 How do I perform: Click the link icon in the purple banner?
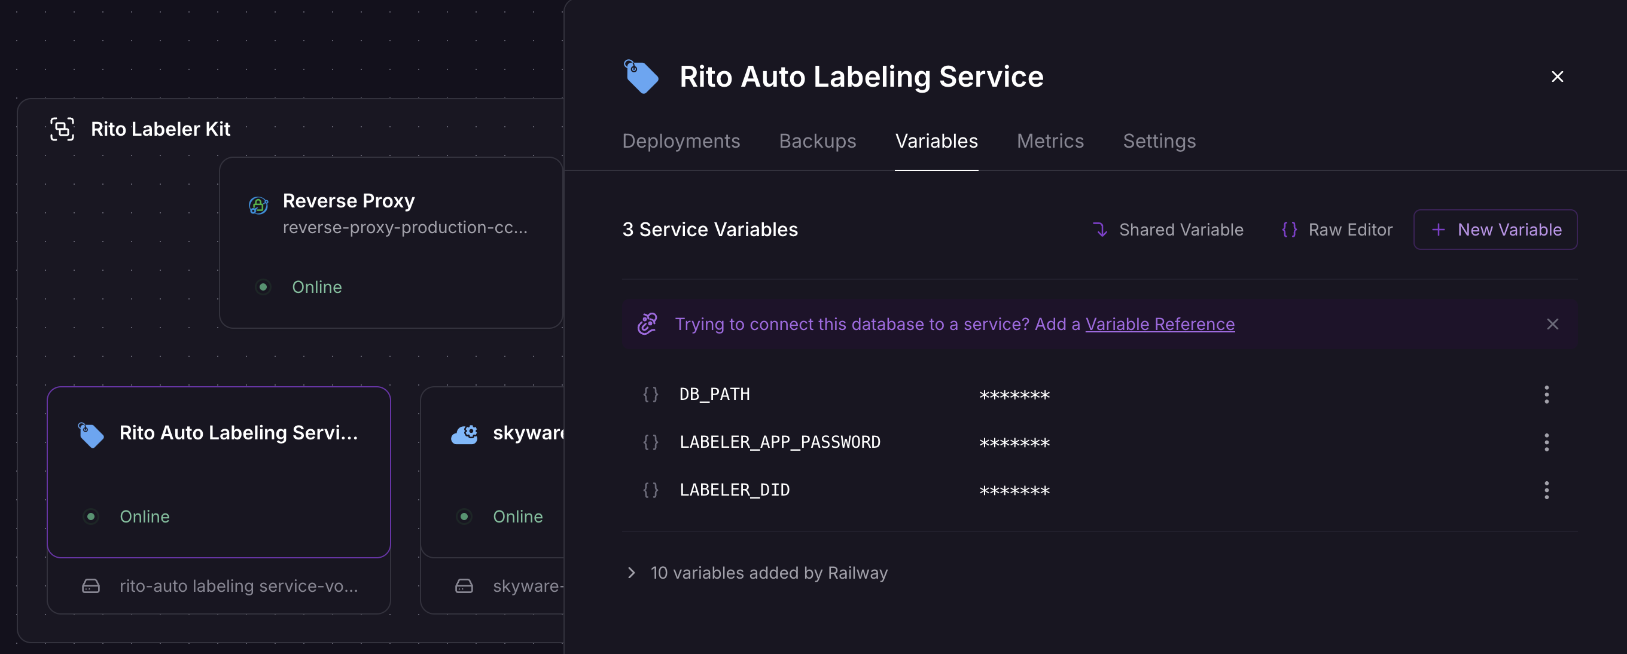point(647,324)
